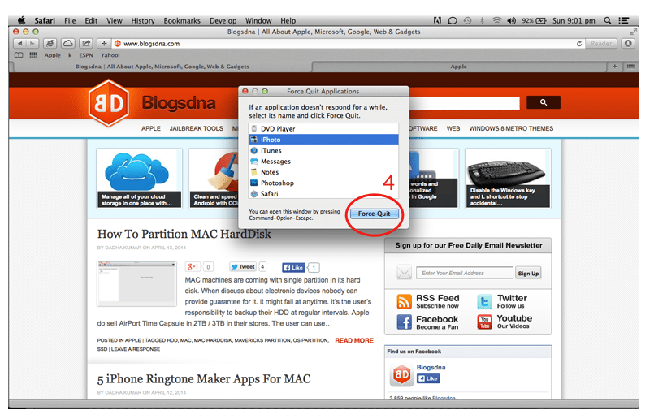
Task: Open Notification Center icon
Action: [623, 20]
